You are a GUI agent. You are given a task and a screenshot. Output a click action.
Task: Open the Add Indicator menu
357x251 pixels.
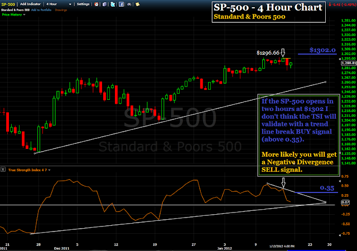coord(30,4)
